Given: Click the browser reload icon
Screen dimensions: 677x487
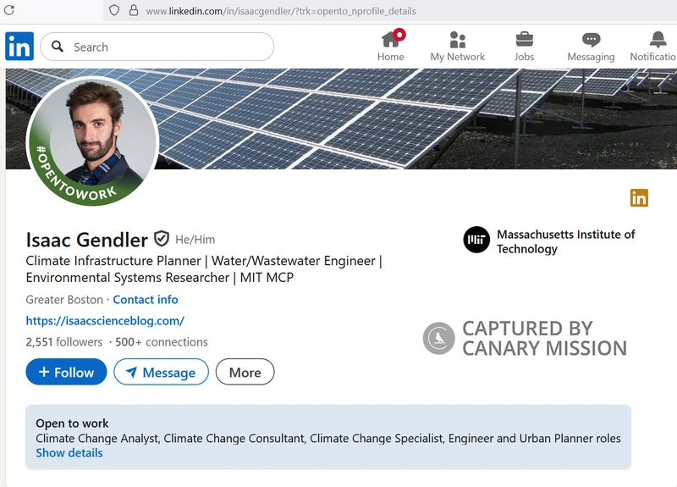Looking at the screenshot, I should click(x=9, y=11).
